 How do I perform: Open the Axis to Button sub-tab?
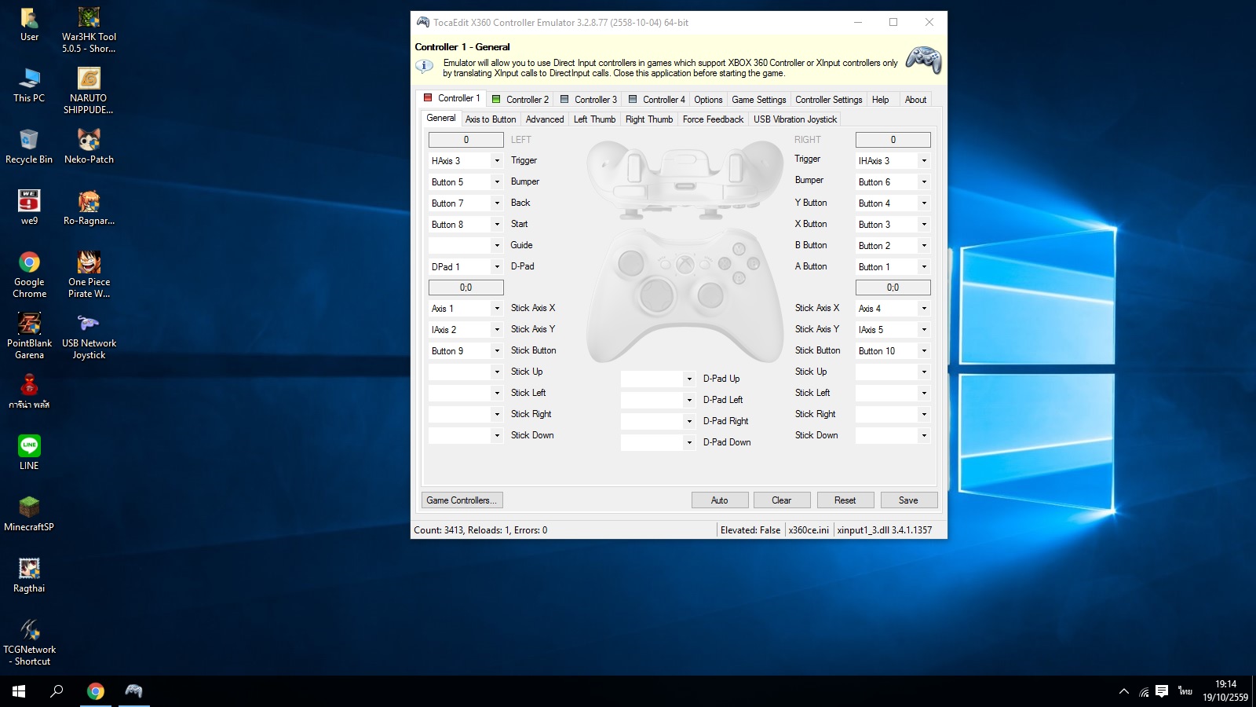(x=491, y=119)
